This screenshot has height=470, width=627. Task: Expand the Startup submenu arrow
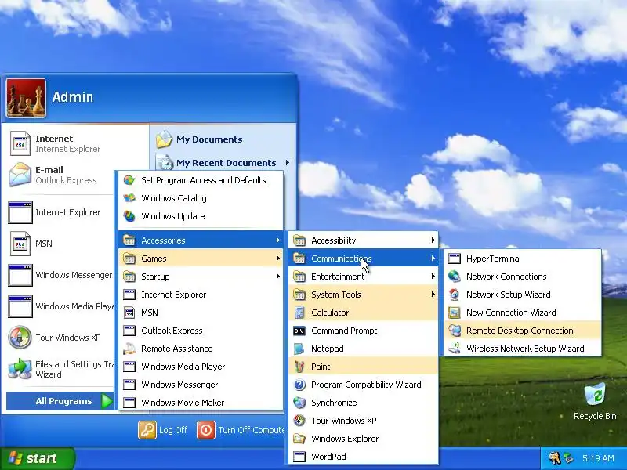coord(278,277)
